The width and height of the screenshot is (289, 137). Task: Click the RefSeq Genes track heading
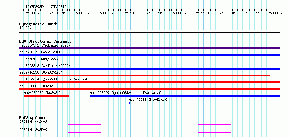[33, 118]
